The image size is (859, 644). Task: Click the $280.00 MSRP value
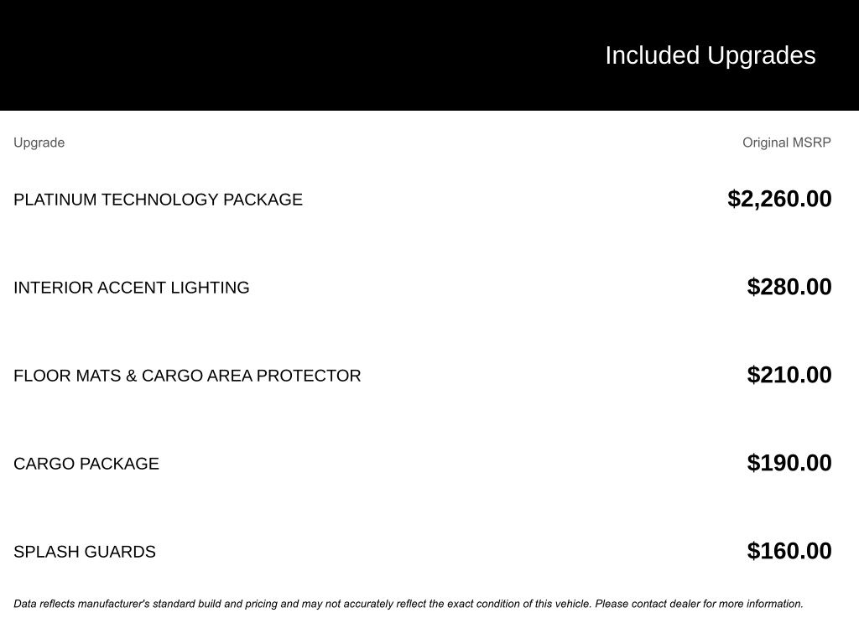coord(789,287)
